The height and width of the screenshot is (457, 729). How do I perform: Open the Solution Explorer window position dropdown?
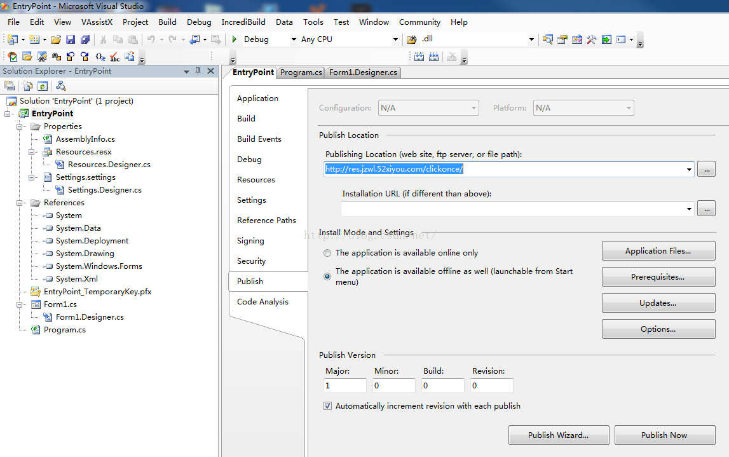[x=186, y=72]
